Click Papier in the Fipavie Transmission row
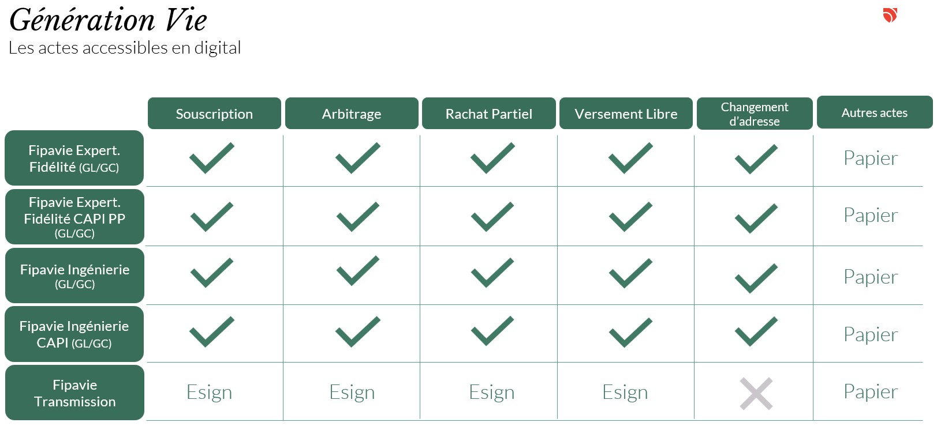937x430 pixels. (x=871, y=391)
